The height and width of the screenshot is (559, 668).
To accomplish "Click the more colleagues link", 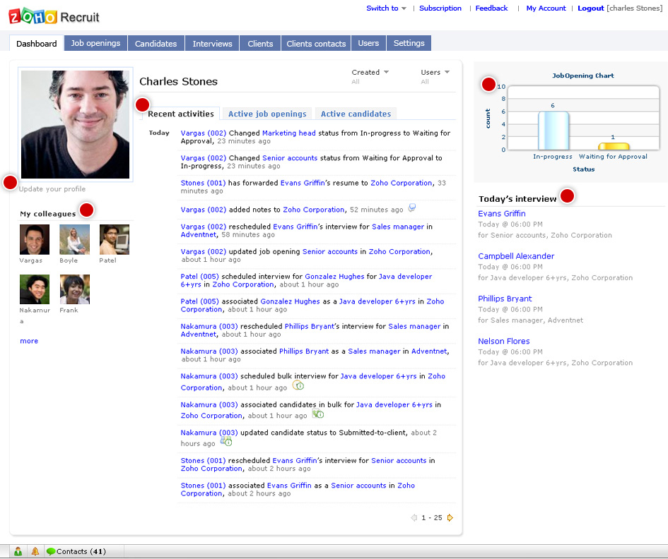I will tap(29, 341).
